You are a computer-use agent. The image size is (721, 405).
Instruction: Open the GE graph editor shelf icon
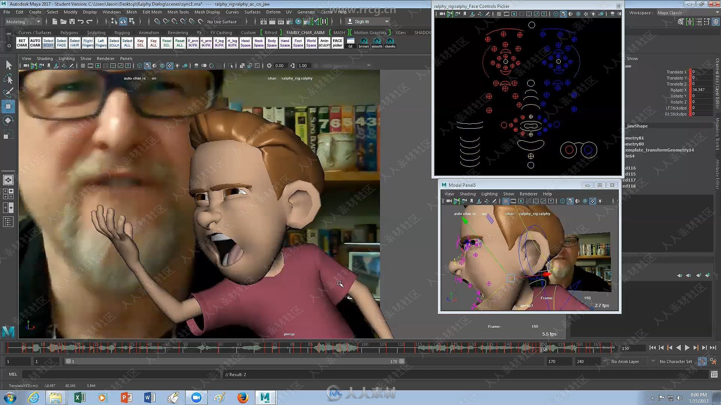(x=350, y=43)
